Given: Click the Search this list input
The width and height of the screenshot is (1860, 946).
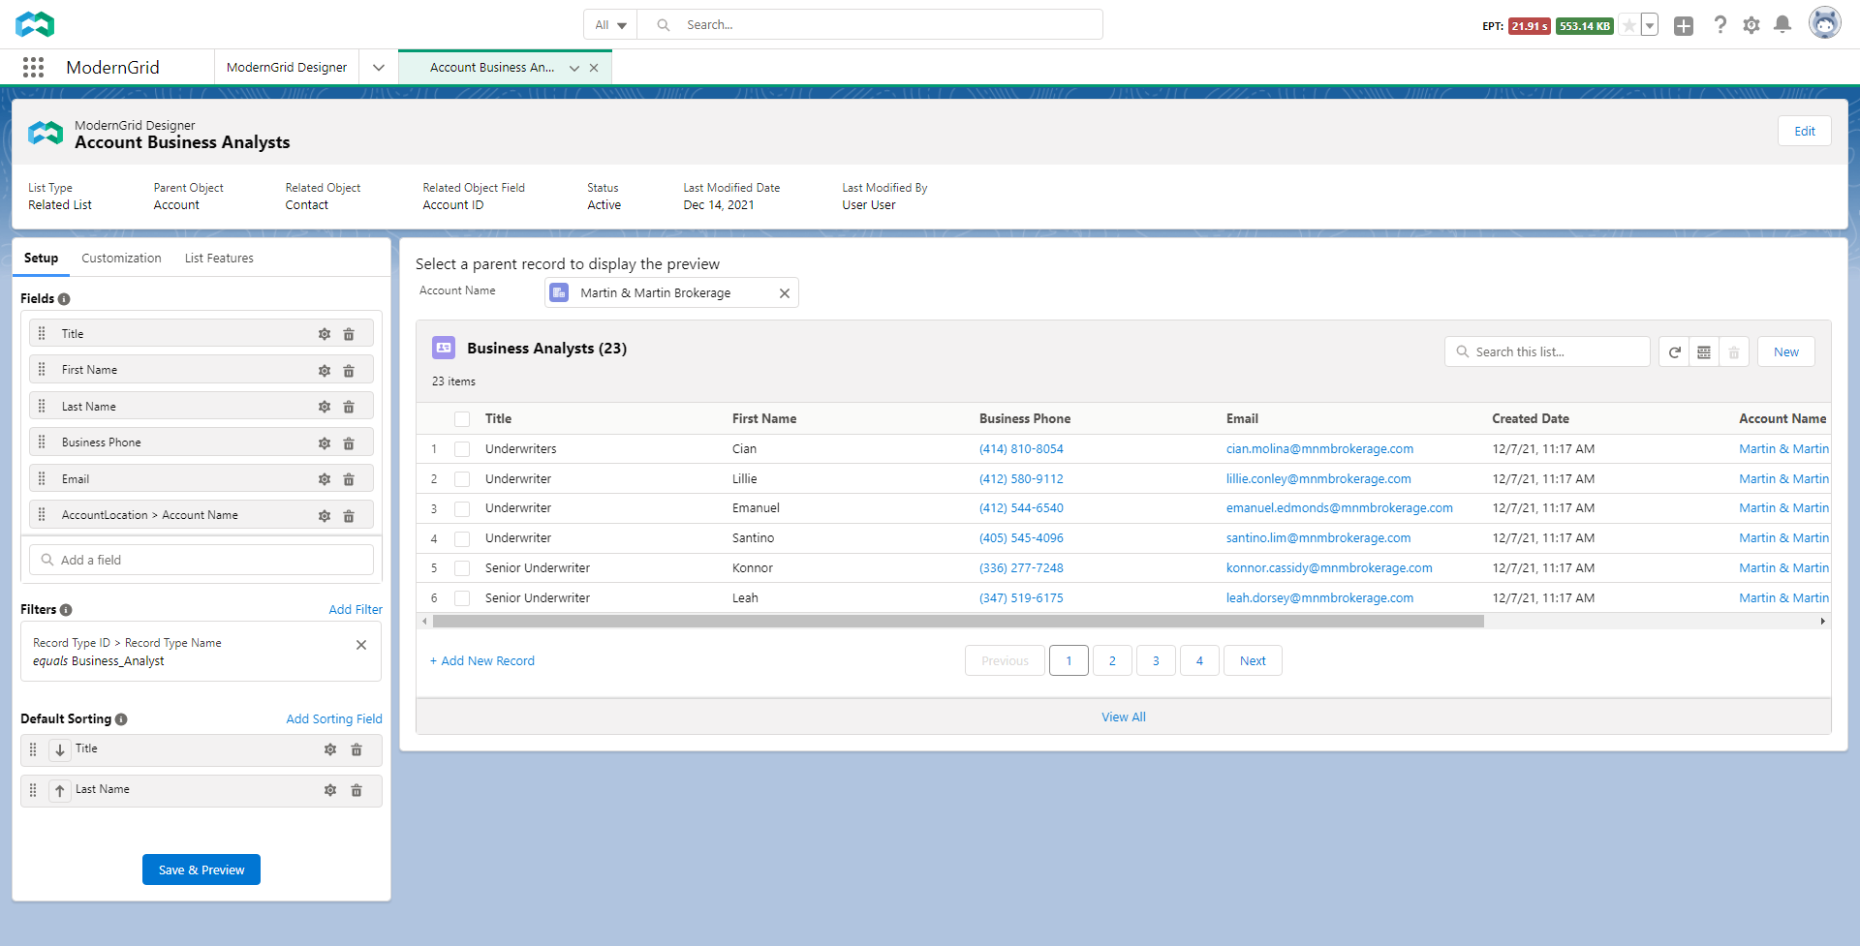Looking at the screenshot, I should click(1547, 352).
